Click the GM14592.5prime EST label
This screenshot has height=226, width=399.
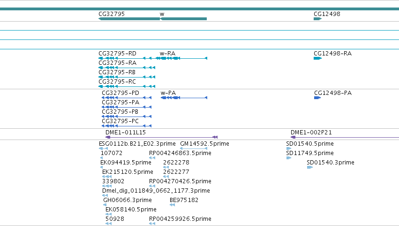pyautogui.click(x=204, y=144)
